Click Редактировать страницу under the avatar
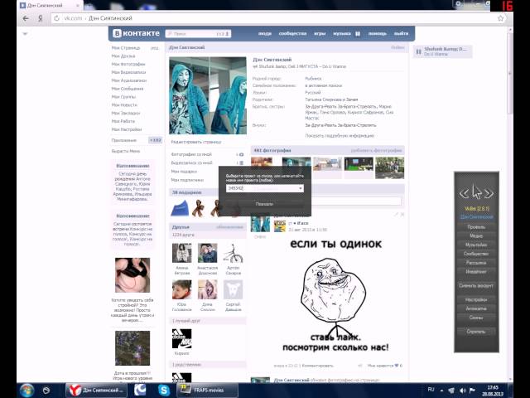The height and width of the screenshot is (398, 530). [x=196, y=142]
